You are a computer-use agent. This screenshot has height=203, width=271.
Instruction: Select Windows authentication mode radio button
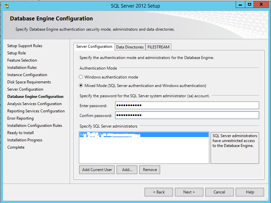click(x=81, y=77)
